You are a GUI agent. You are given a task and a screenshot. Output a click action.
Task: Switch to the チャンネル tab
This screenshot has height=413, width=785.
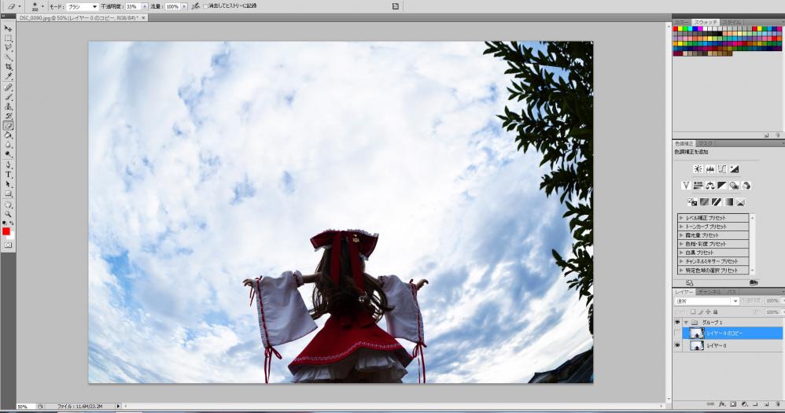coord(710,292)
